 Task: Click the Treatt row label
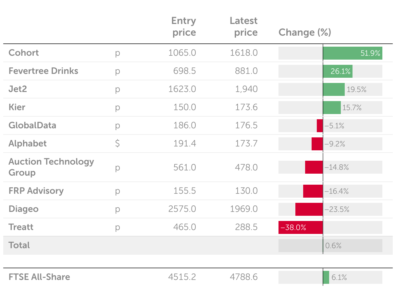(21, 227)
